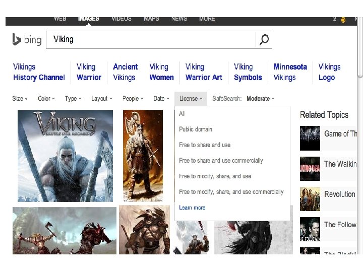Click the magnifying glass search icon
The width and height of the screenshot is (363, 272).
(264, 40)
